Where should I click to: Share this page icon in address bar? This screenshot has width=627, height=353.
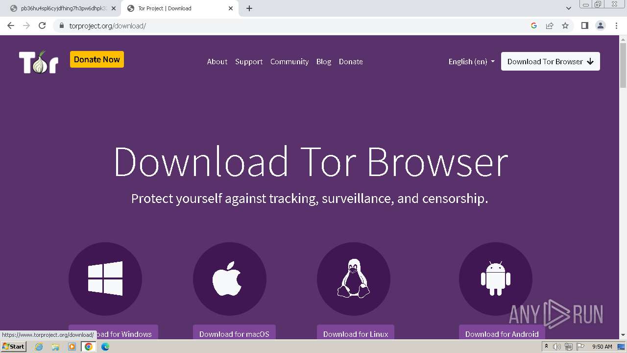click(x=550, y=25)
